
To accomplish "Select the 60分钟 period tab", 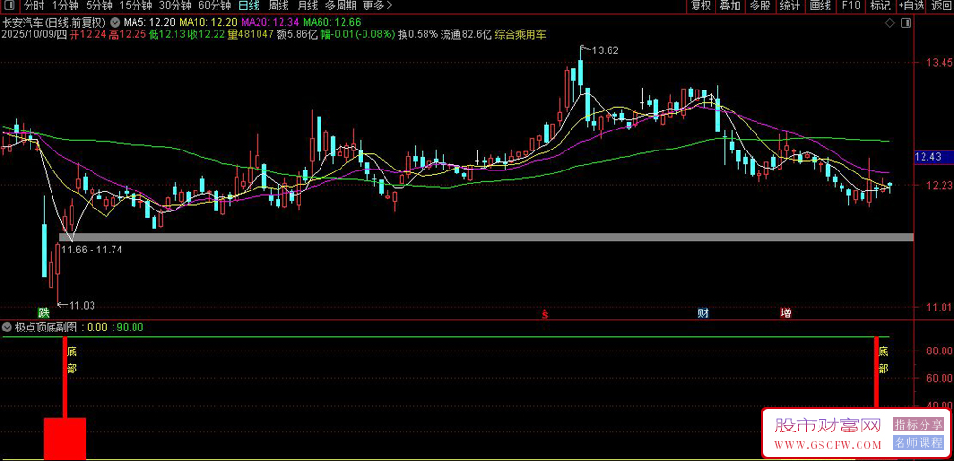I will (x=215, y=6).
